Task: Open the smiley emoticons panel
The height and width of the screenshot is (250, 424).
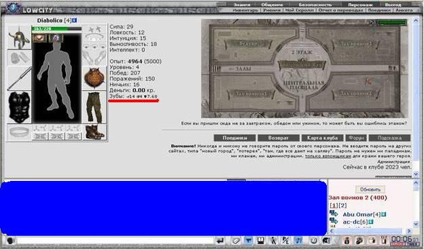Action: point(313,241)
